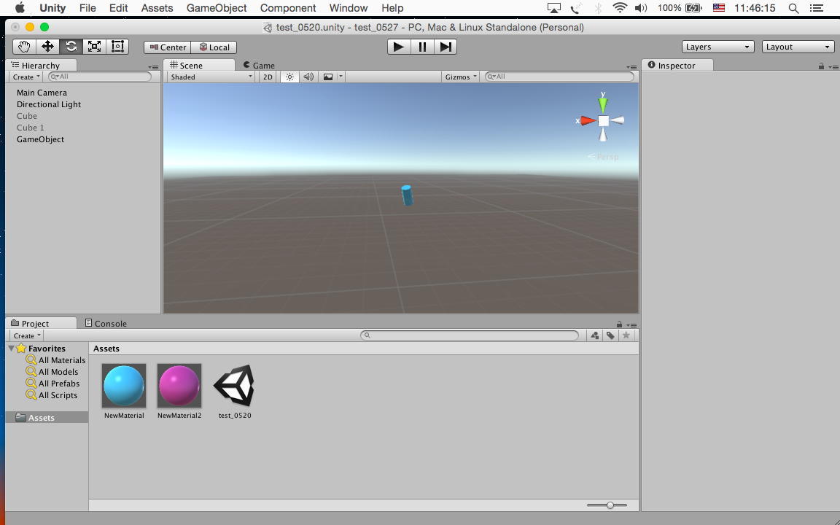The image size is (840, 525).
Task: Select the Move tool
Action: click(x=47, y=47)
